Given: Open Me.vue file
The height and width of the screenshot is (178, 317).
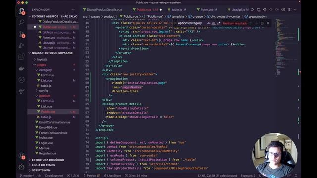Looking at the screenshot, I should [44, 148].
